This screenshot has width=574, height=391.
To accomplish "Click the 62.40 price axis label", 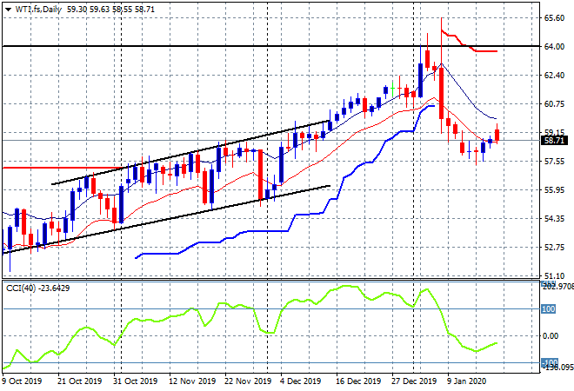I will (x=554, y=76).
